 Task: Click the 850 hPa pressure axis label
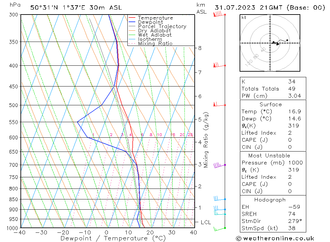tap(14, 199)
